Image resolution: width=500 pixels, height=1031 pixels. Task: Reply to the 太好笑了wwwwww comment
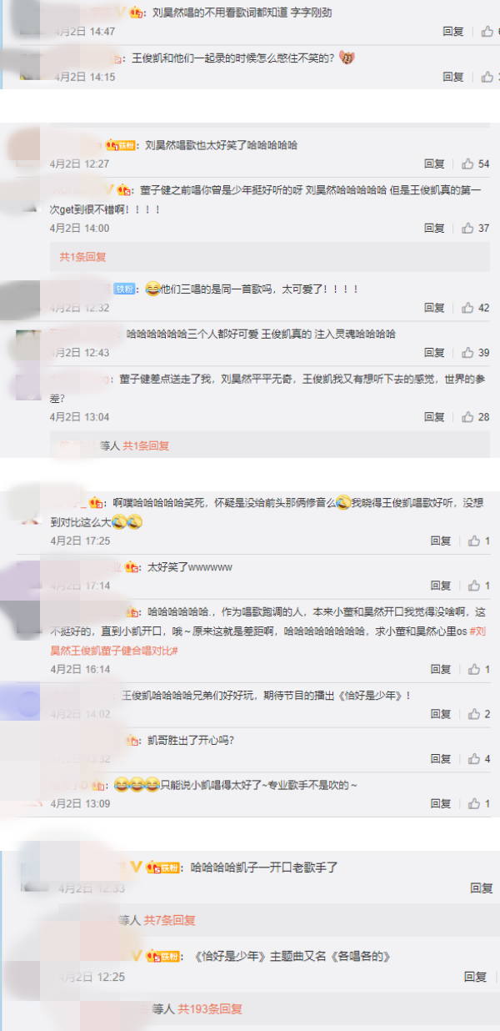tap(441, 586)
